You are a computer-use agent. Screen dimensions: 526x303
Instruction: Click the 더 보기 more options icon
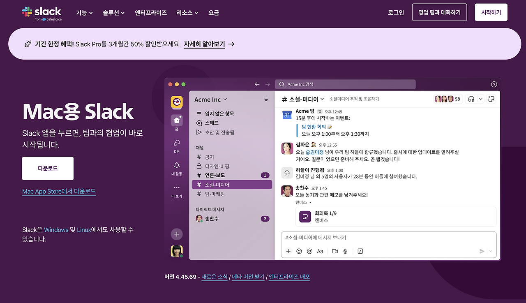[176, 191]
